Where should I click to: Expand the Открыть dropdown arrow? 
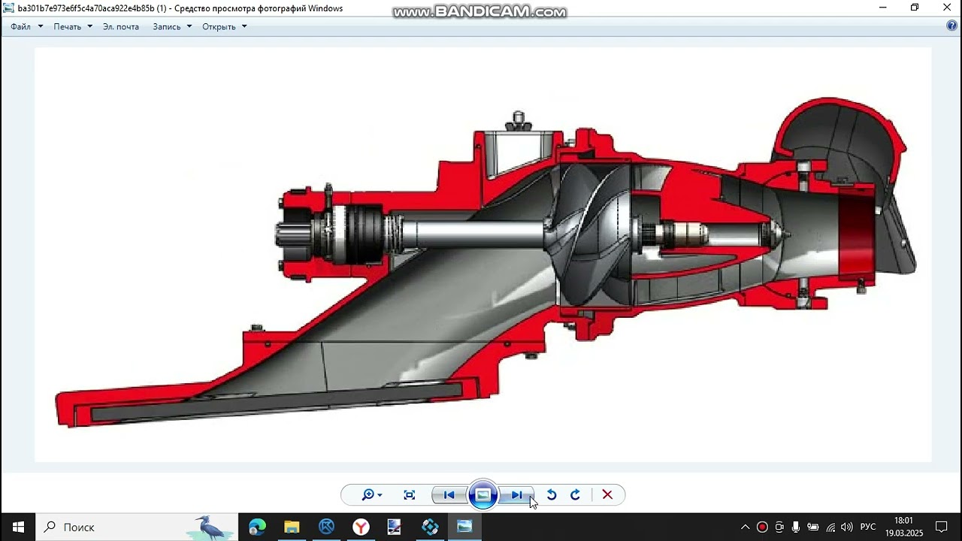244,26
